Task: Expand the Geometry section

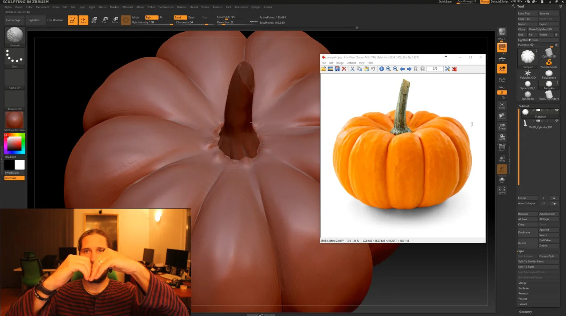Action: (525, 312)
